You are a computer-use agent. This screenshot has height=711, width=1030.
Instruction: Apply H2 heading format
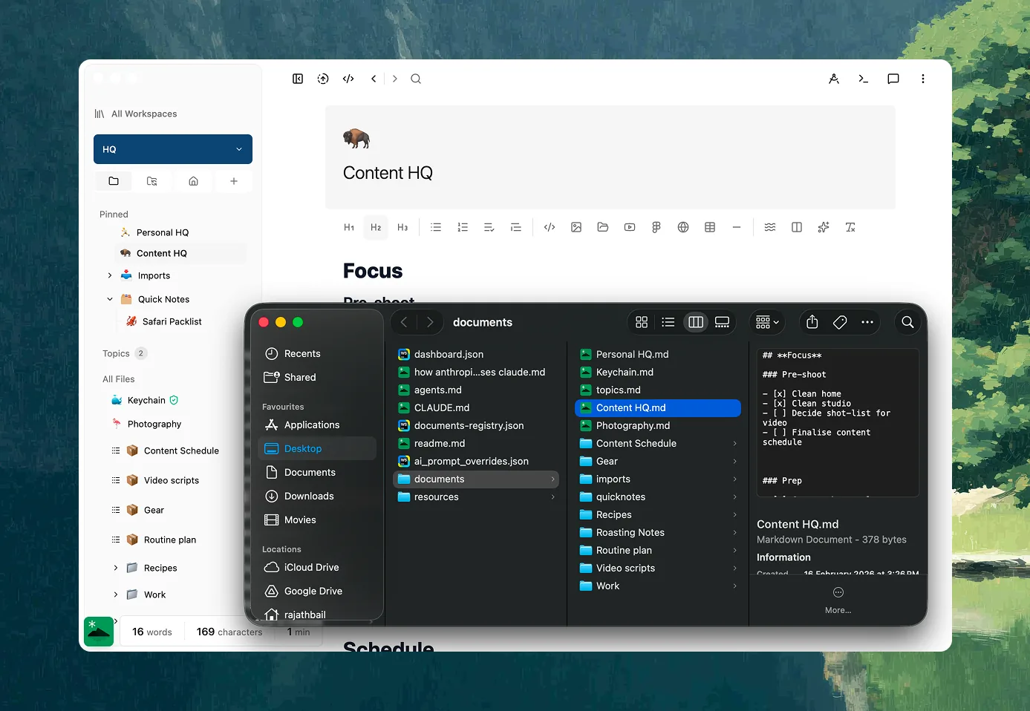[376, 227]
